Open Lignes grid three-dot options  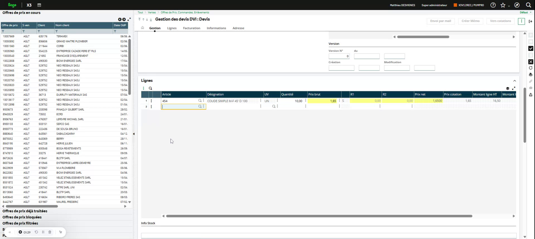tap(144, 88)
